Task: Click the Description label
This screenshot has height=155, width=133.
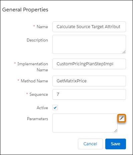Action: tap(37, 40)
